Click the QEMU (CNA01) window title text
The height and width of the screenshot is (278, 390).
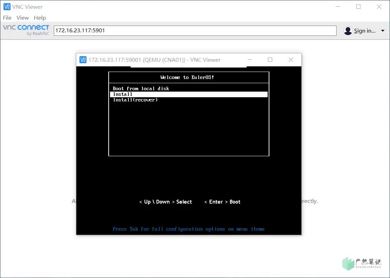(154, 60)
